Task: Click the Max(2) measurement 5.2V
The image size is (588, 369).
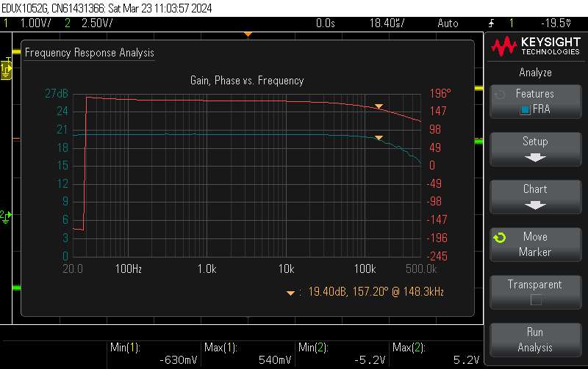Action: 466,360
